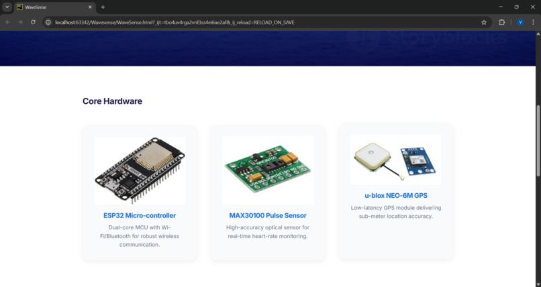Open the Chrome three-dot menu

click(x=533, y=22)
